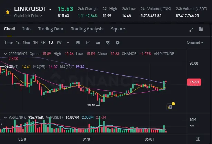Open the multi-chart layout grid icon
The width and height of the screenshot is (212, 144).
[x=201, y=29]
